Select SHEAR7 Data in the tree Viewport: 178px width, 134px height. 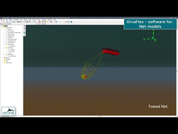11,36
